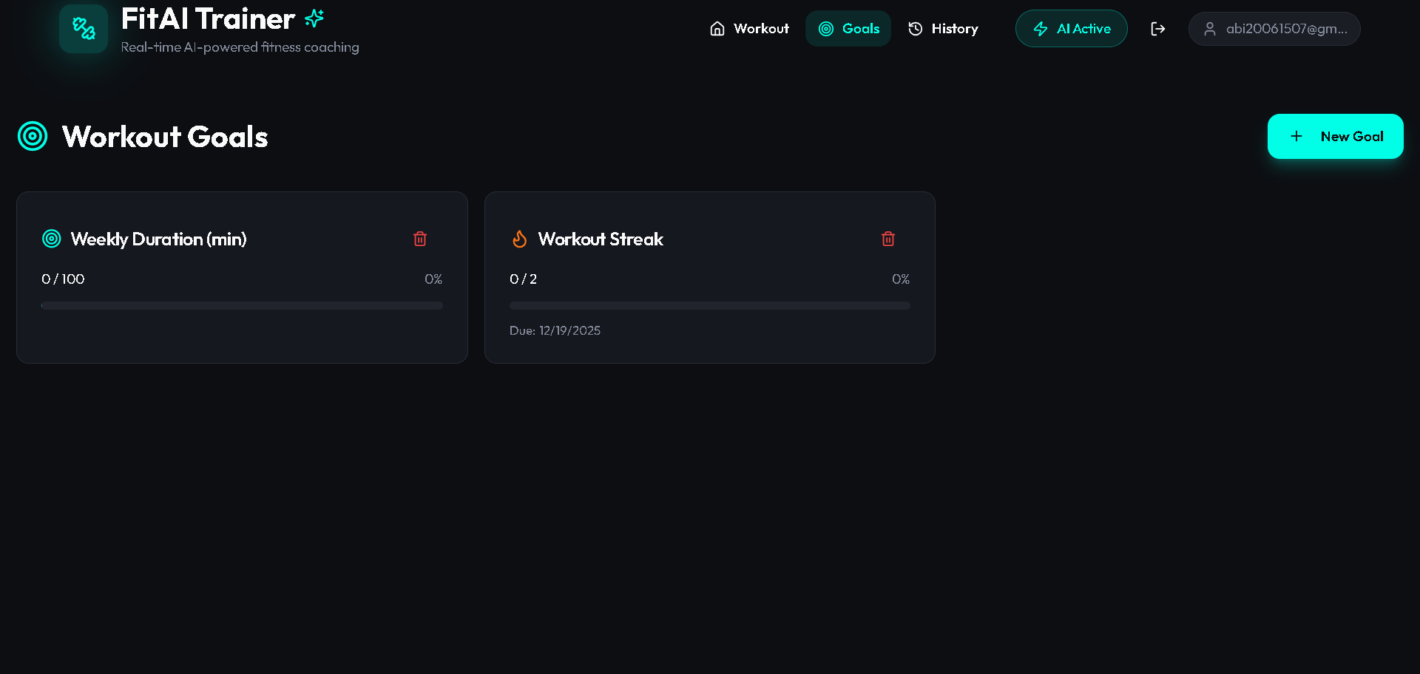Delete the Workout Streak goal
This screenshot has height=674, width=1420.
pos(888,239)
